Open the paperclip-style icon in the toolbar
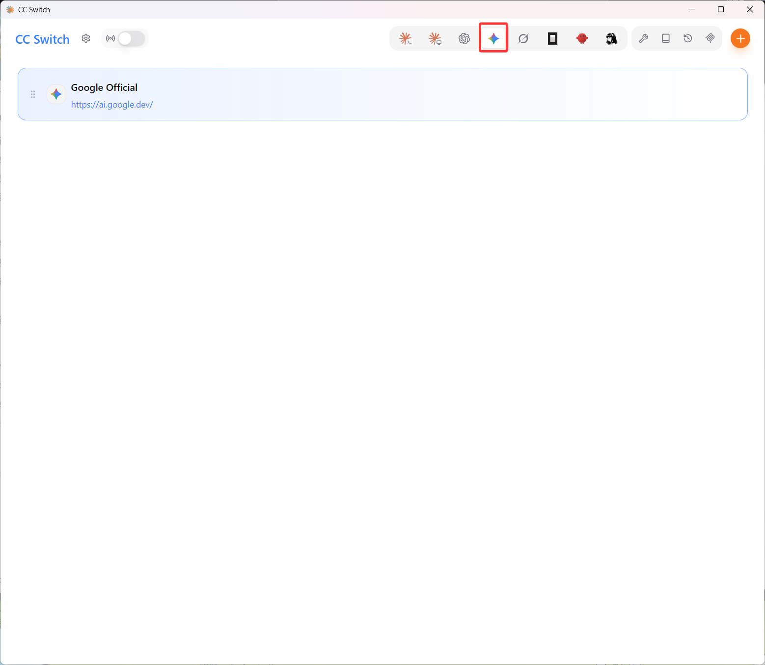 (710, 38)
